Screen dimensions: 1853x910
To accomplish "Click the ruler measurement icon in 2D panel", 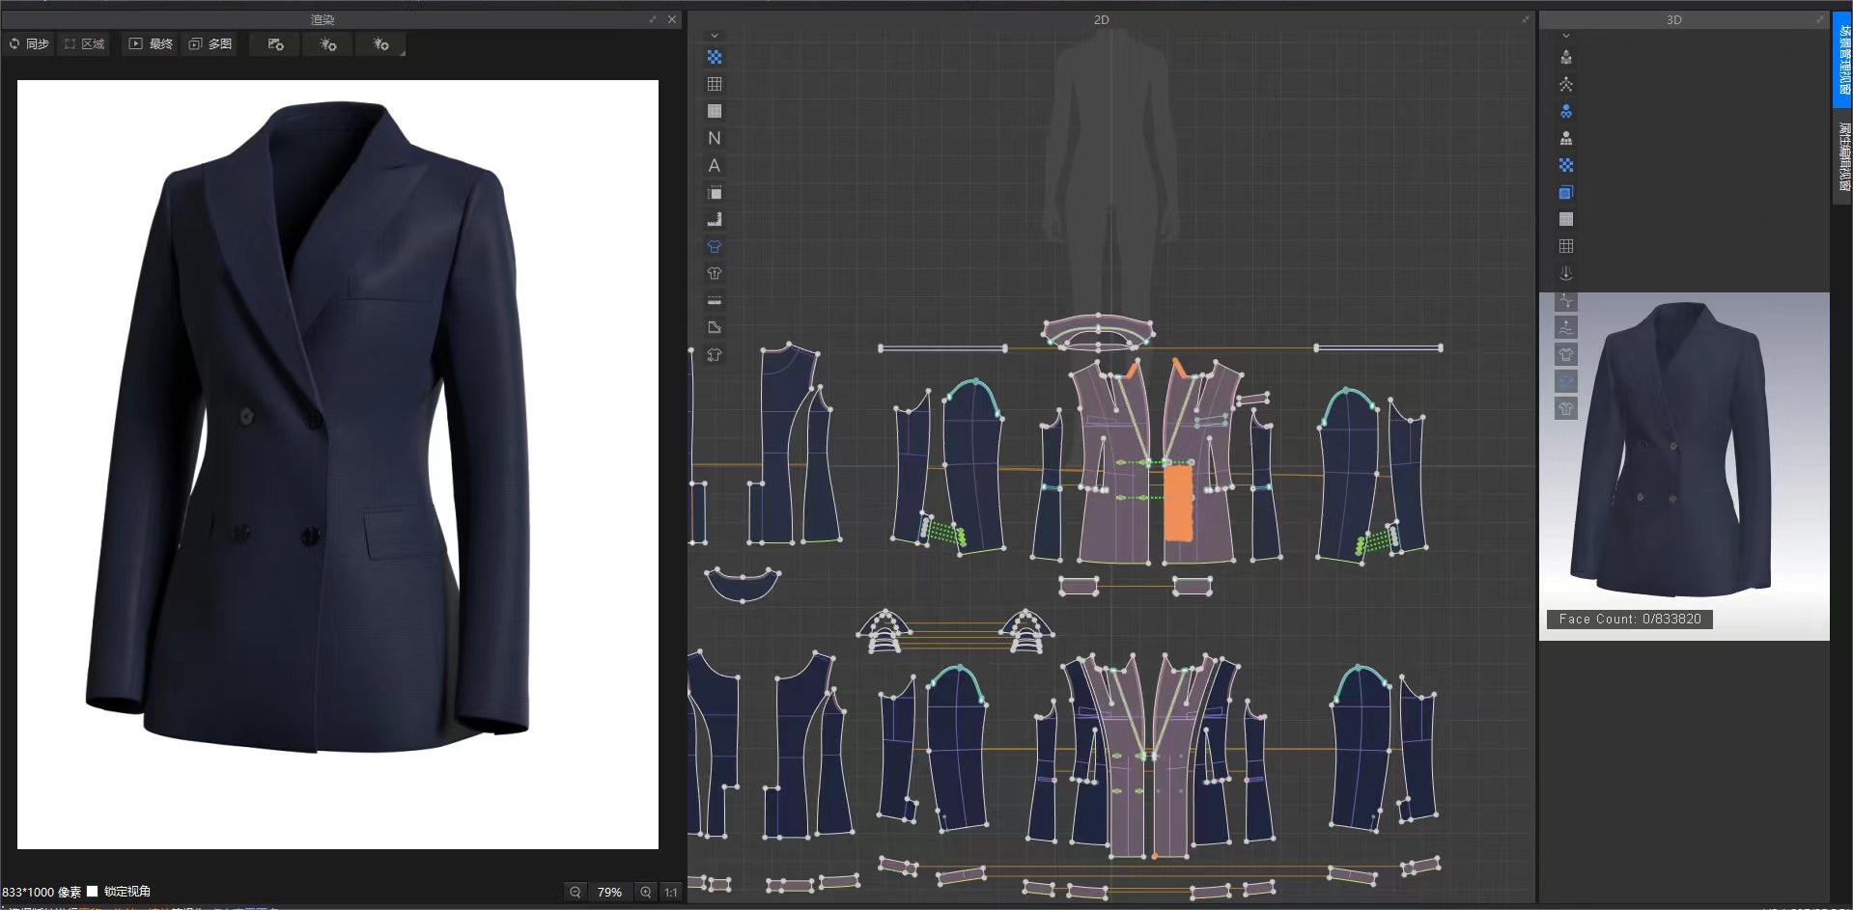I will click(x=715, y=219).
